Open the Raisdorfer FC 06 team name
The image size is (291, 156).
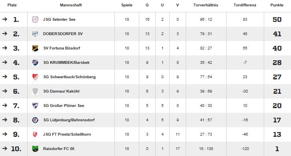[x=59, y=148]
